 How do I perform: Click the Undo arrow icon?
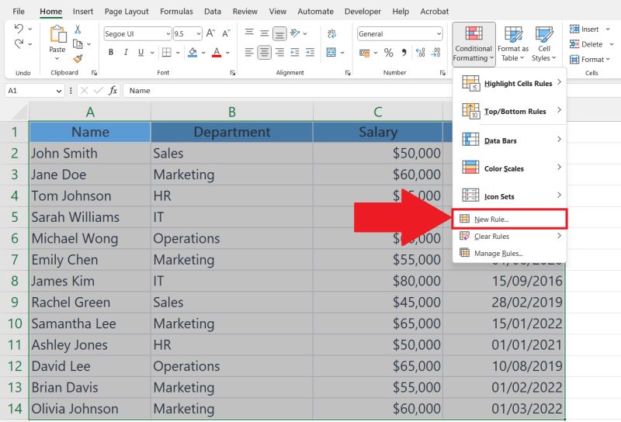coord(19,29)
